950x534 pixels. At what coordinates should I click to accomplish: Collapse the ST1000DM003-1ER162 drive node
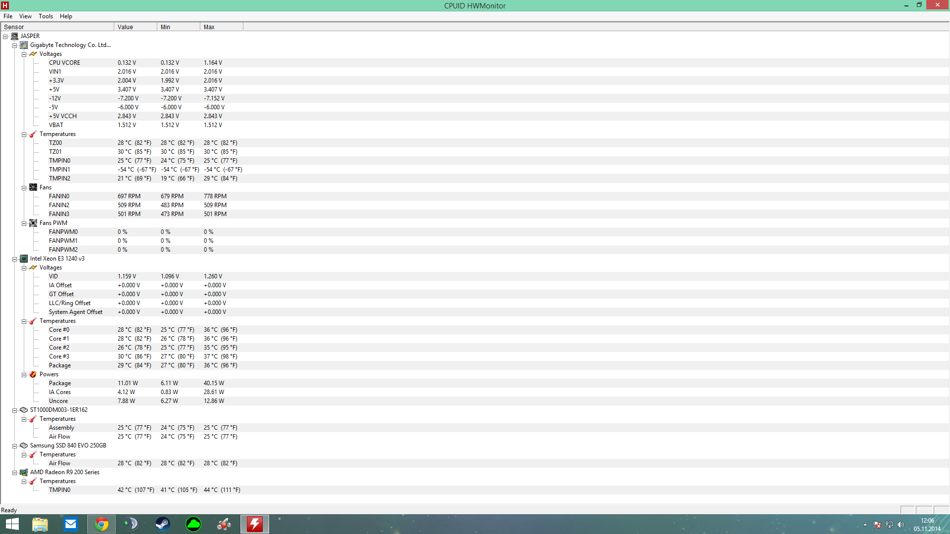(x=15, y=410)
